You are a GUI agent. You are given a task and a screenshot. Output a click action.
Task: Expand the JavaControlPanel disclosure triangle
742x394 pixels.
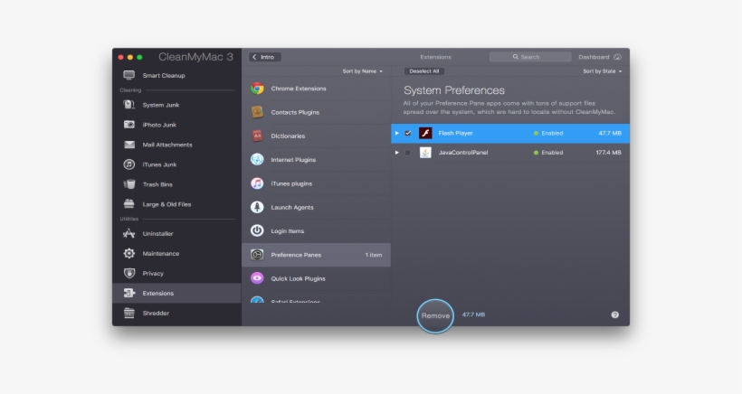(x=396, y=153)
